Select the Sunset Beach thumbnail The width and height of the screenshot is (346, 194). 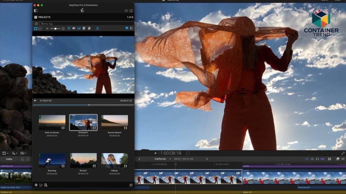pyautogui.click(x=115, y=122)
